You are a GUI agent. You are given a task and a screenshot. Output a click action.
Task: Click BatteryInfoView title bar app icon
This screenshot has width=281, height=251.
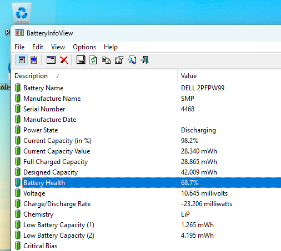(19, 33)
